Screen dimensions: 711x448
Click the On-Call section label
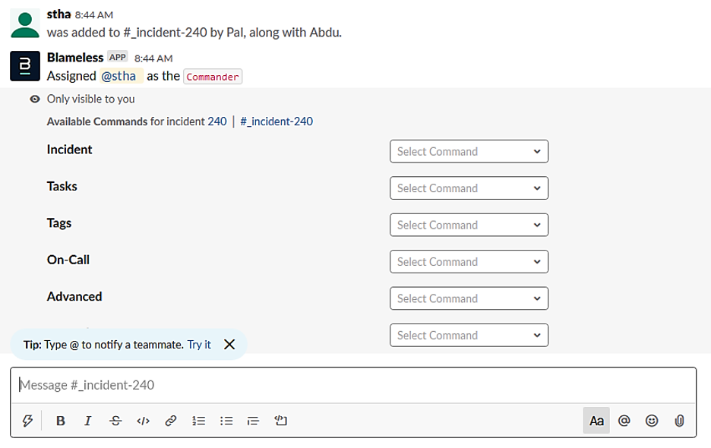[68, 260]
